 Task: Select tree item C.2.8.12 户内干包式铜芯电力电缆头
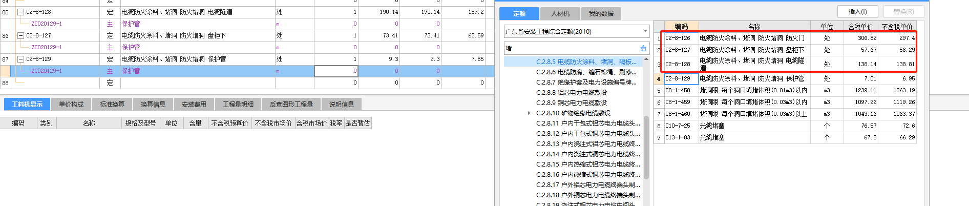point(588,133)
